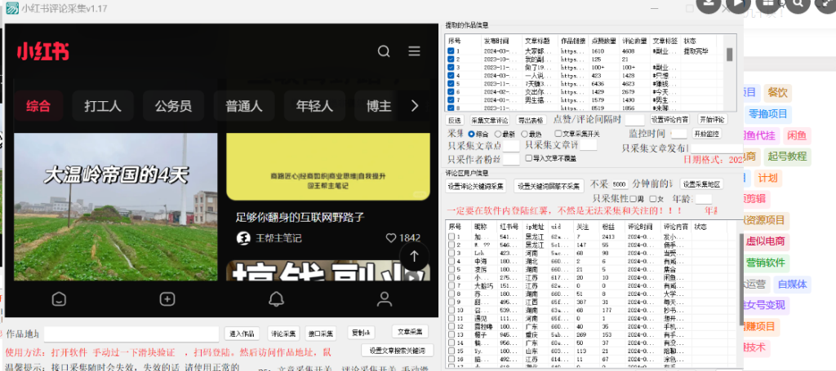Click the heart like icon beside 1842
The height and width of the screenshot is (371, 836).
pyautogui.click(x=391, y=238)
